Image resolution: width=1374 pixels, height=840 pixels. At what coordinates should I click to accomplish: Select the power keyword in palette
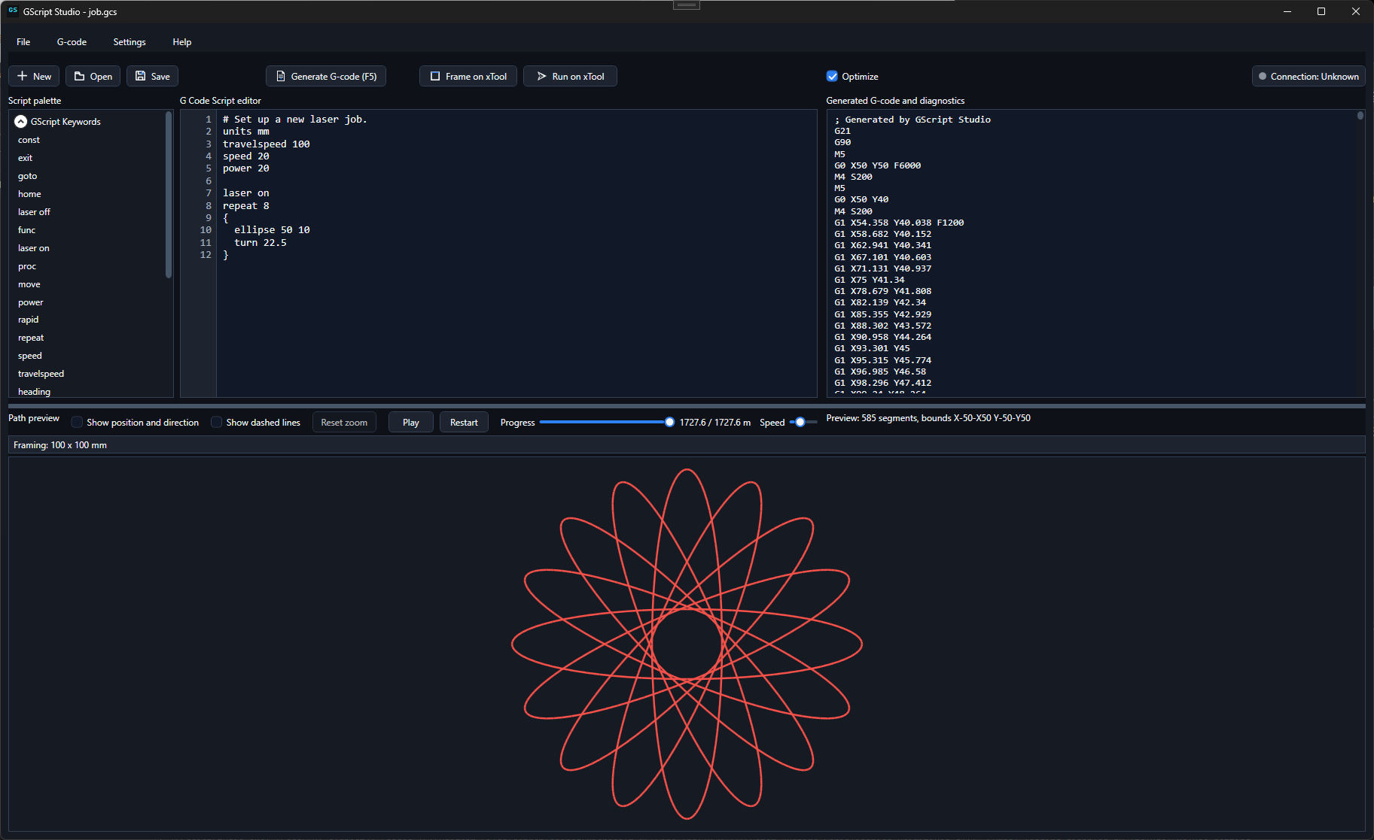click(30, 302)
